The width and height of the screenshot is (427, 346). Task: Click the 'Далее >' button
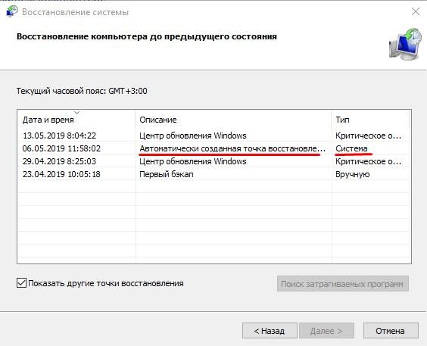coord(326,331)
